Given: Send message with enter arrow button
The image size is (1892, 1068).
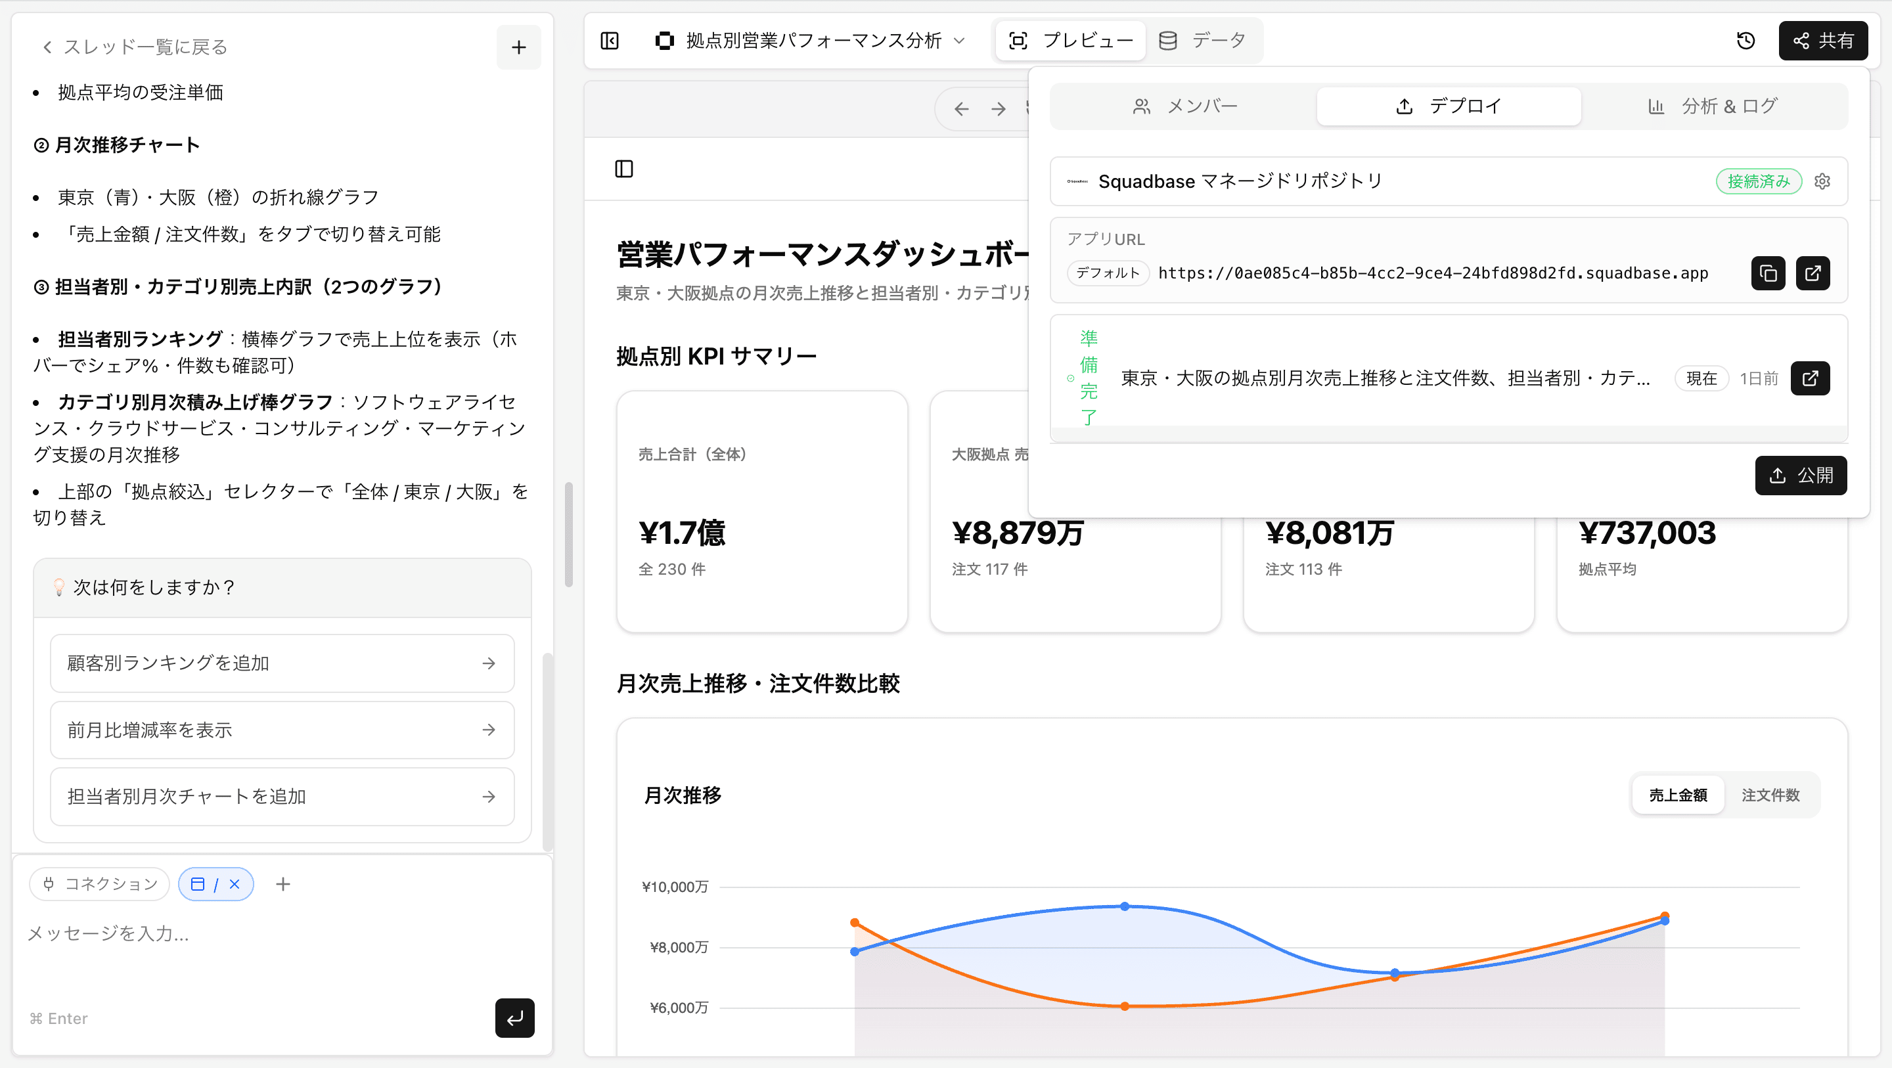Looking at the screenshot, I should (514, 1018).
